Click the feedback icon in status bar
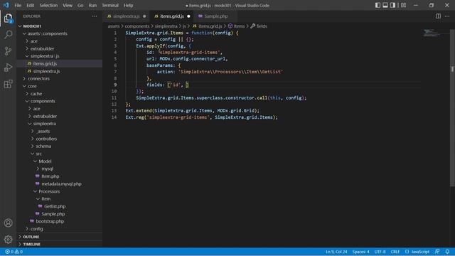The width and height of the screenshot is (455, 256). [437, 252]
